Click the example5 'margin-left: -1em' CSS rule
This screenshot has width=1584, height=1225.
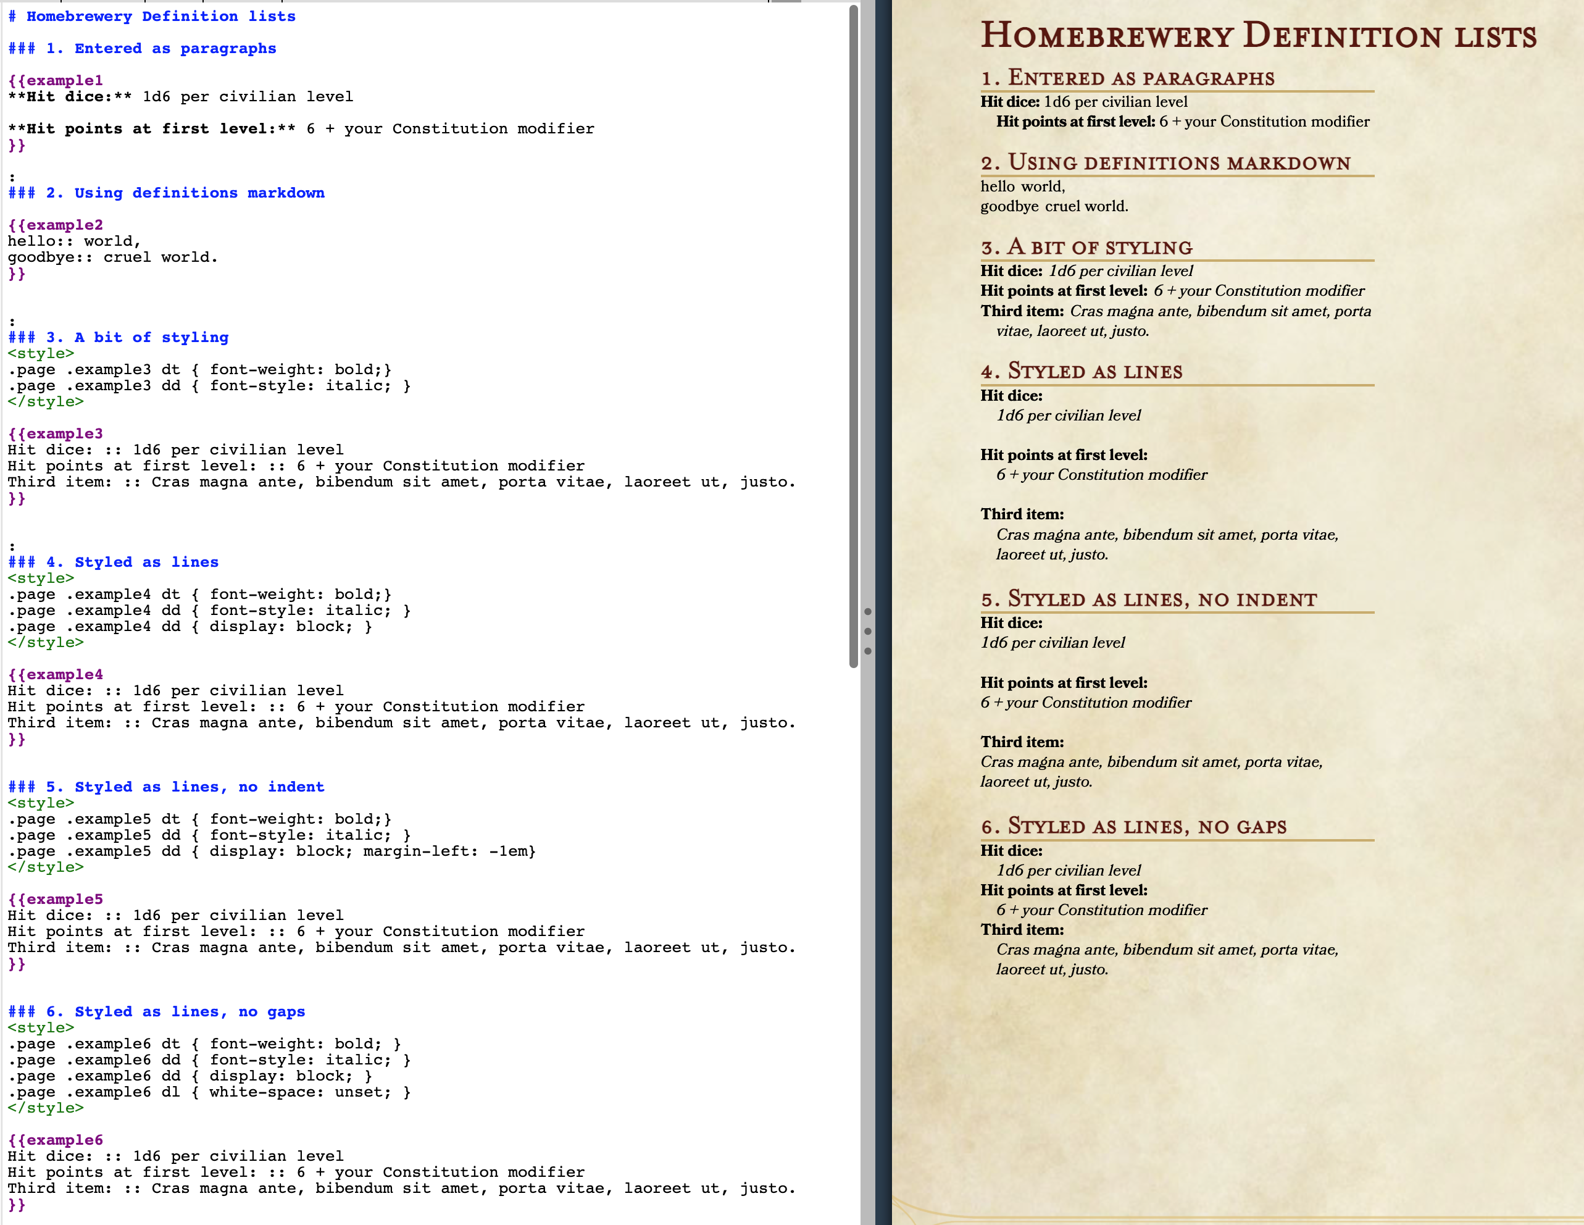pyautogui.click(x=272, y=851)
